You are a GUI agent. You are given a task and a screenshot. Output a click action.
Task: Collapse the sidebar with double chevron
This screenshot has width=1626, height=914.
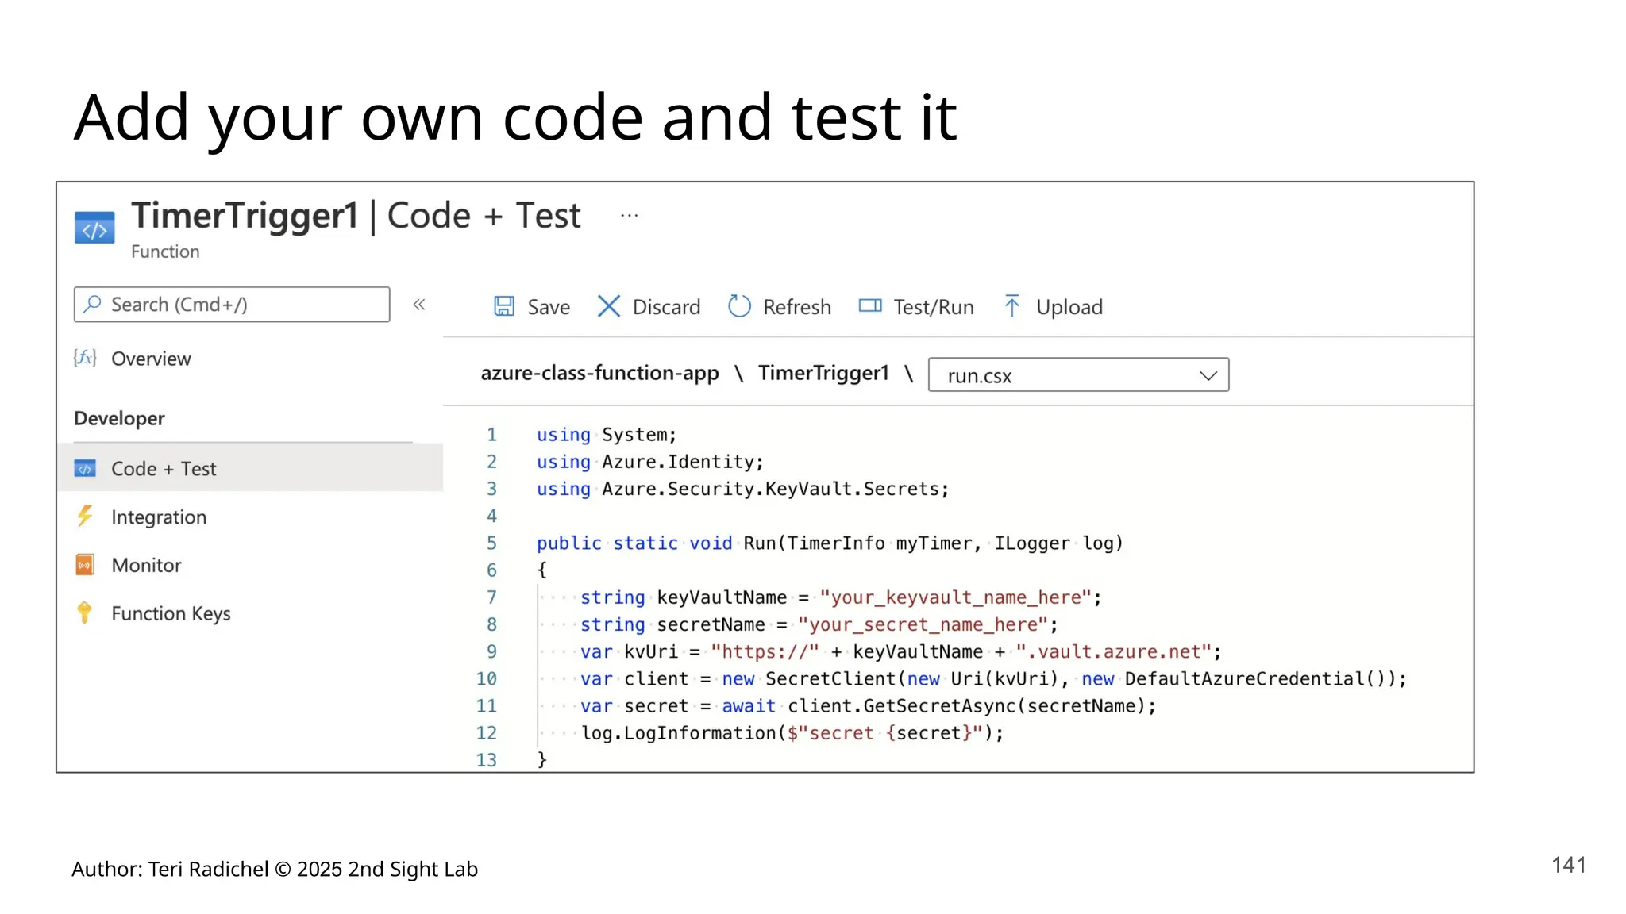click(x=419, y=305)
